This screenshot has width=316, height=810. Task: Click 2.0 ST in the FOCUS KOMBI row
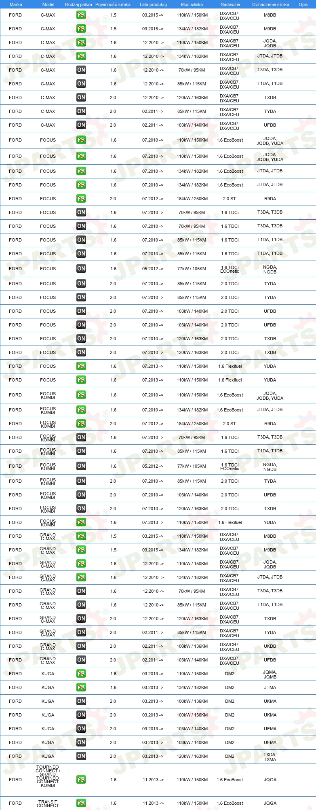[230, 424]
